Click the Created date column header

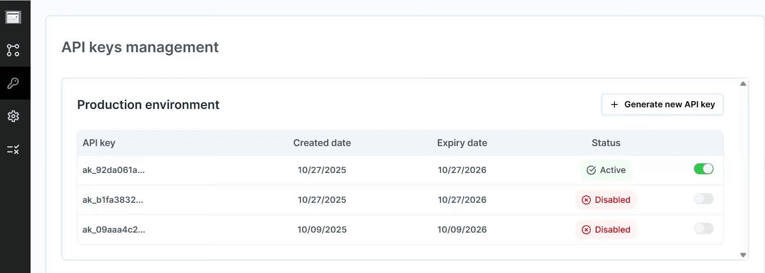322,143
